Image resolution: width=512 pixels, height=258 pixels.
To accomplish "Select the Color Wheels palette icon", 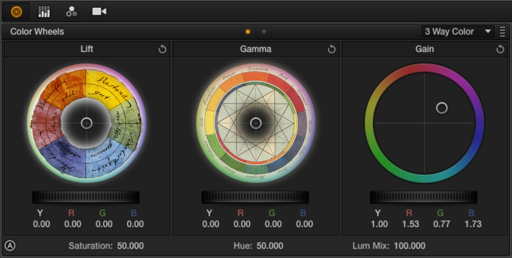I will pos(16,12).
